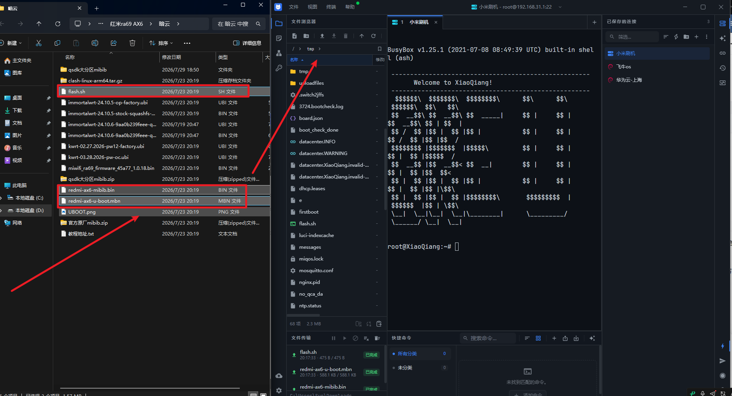Image resolution: width=732 pixels, height=396 pixels.
Task: Click the cut scissors icon in Explorer toolbar
Action: pyautogui.click(x=39, y=43)
